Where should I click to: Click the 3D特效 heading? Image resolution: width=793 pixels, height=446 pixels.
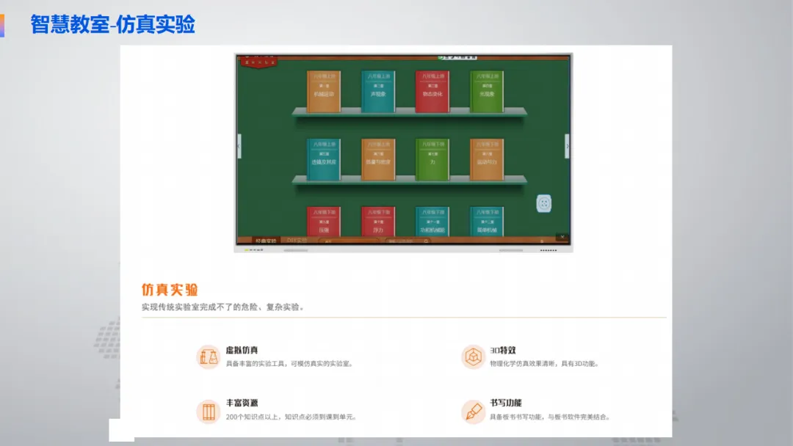tap(503, 350)
